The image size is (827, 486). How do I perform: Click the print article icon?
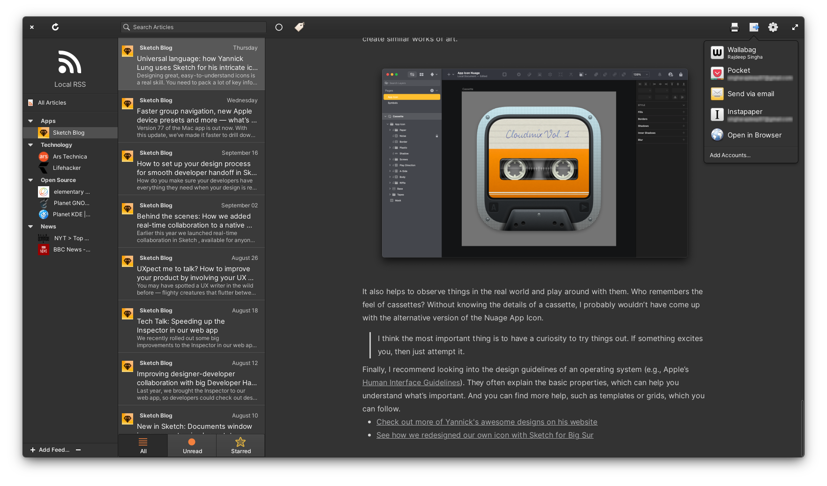pos(735,27)
